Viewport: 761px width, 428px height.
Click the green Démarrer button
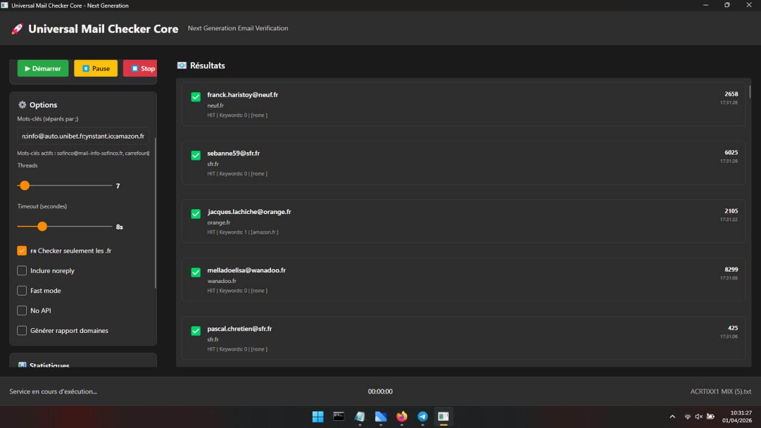coord(43,68)
